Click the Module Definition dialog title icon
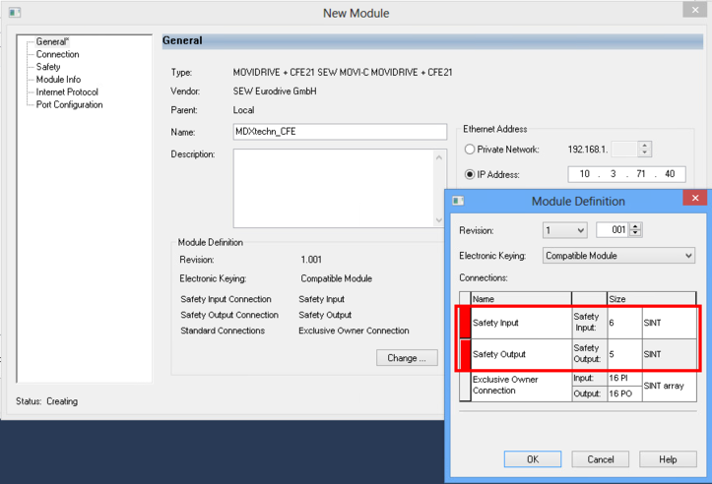 point(458,201)
